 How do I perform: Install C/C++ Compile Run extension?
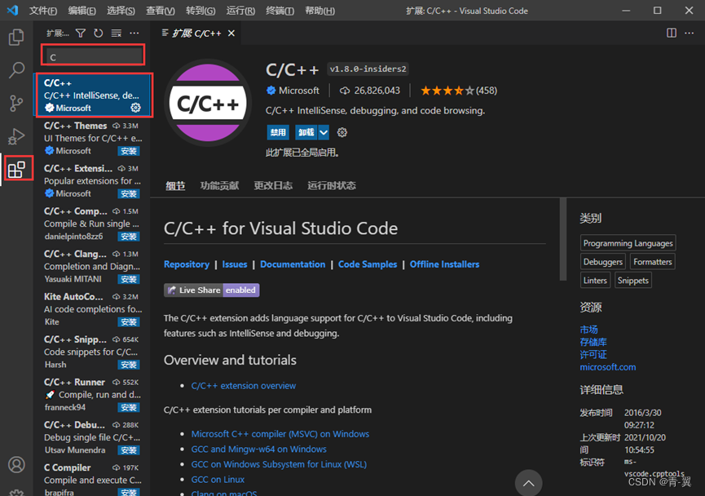click(129, 237)
